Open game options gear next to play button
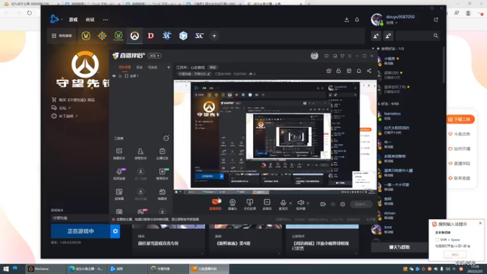This screenshot has width=487, height=274. click(115, 231)
